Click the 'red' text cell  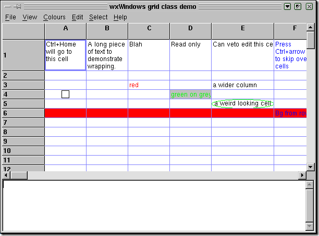[x=149, y=85]
